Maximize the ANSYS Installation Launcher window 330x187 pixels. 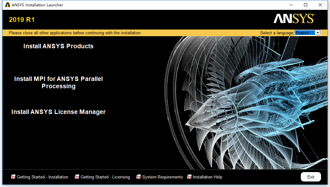pos(306,5)
